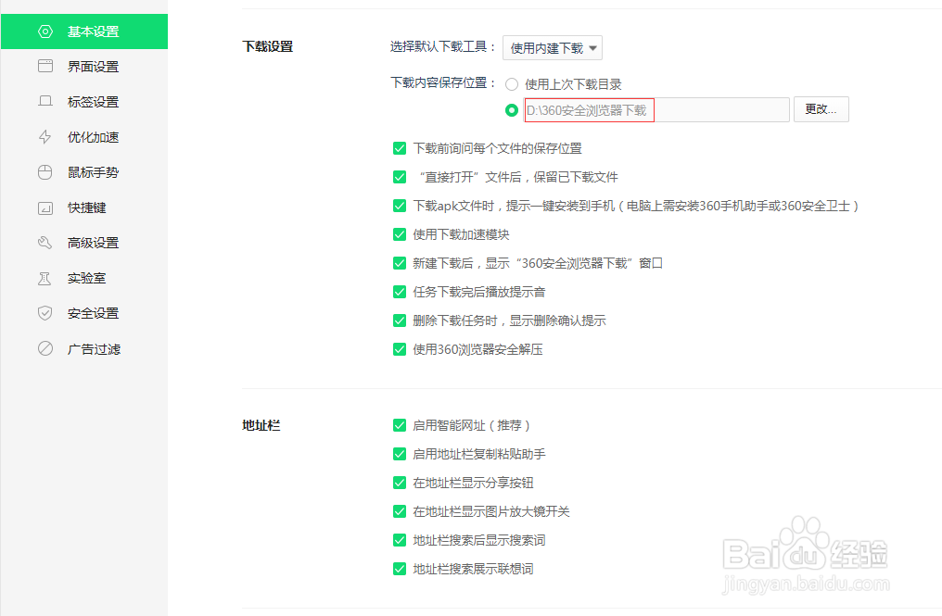942x616 pixels.
Task: Open the 基本设置 menu item
Action: coord(84,31)
